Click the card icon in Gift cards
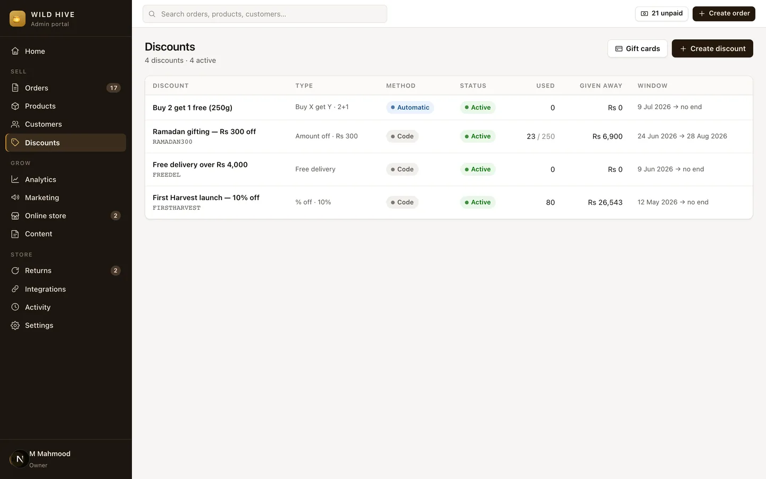The image size is (766, 479). [619, 48]
